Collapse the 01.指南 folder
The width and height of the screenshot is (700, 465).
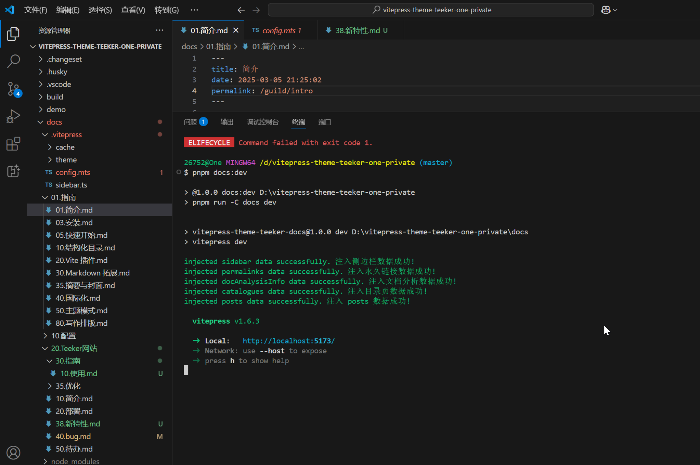tap(99, 197)
